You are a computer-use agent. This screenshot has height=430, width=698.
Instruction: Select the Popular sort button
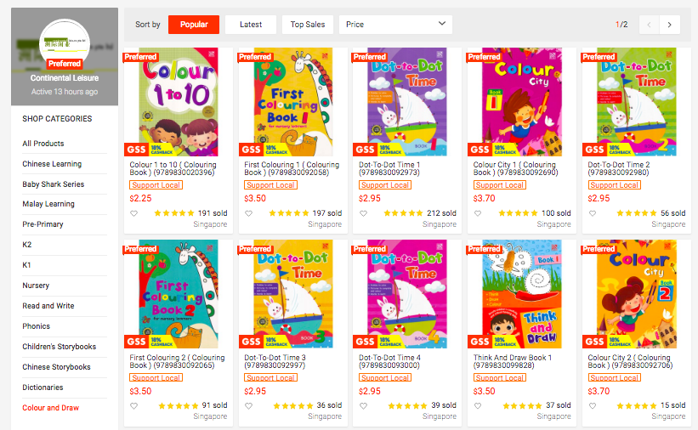tap(194, 25)
